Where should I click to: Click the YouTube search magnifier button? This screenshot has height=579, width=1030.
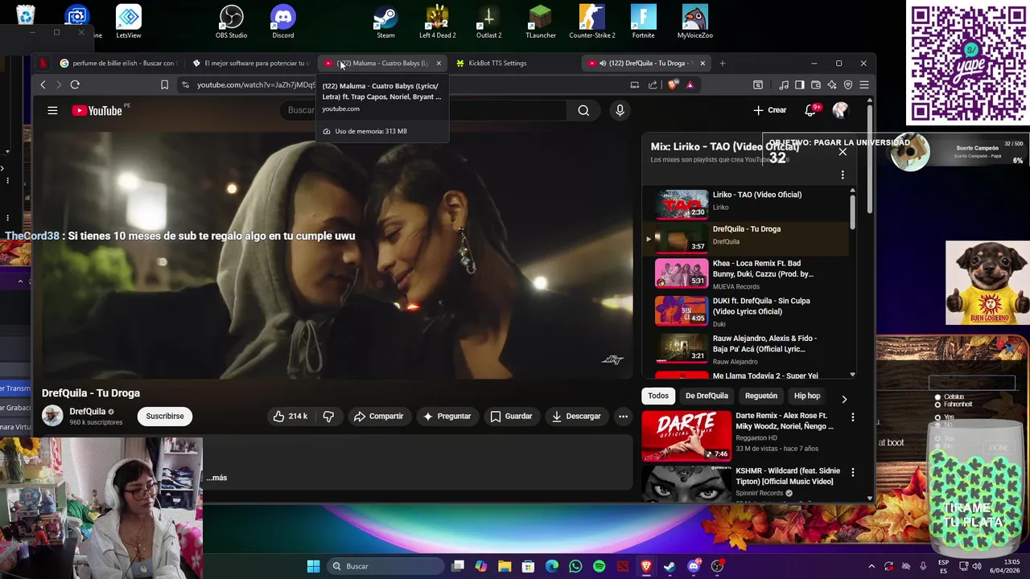pyautogui.click(x=583, y=111)
